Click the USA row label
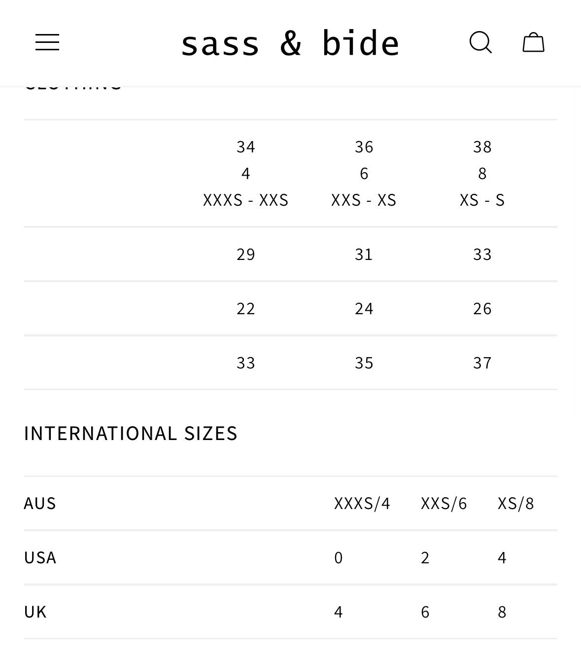This screenshot has width=581, height=660. click(x=40, y=558)
